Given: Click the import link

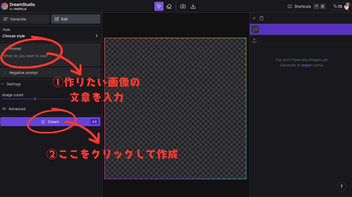Looking at the screenshot, I should (307, 65).
